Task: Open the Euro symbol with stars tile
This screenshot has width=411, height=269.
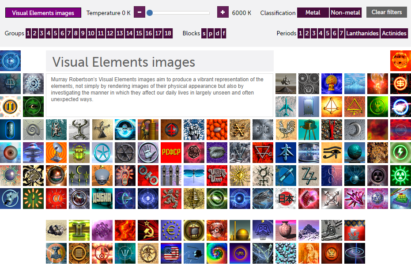Action: pos(171,231)
